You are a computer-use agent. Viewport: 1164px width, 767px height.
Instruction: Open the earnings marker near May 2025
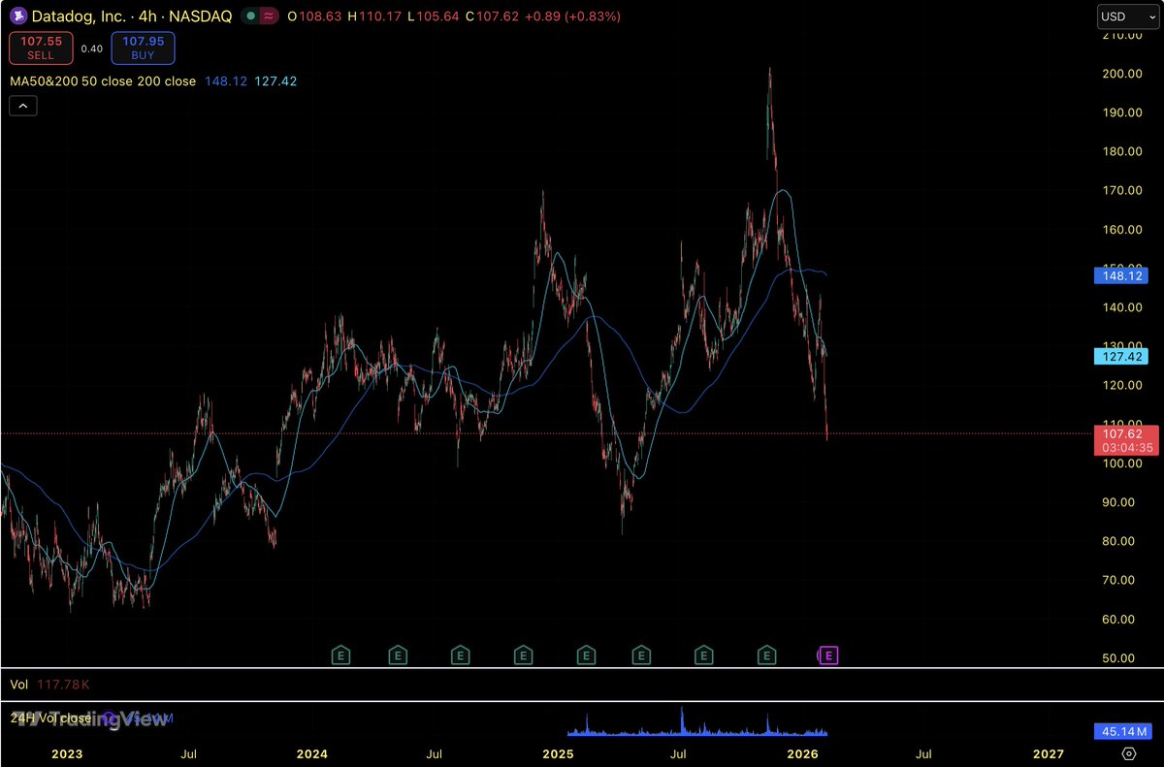click(641, 656)
